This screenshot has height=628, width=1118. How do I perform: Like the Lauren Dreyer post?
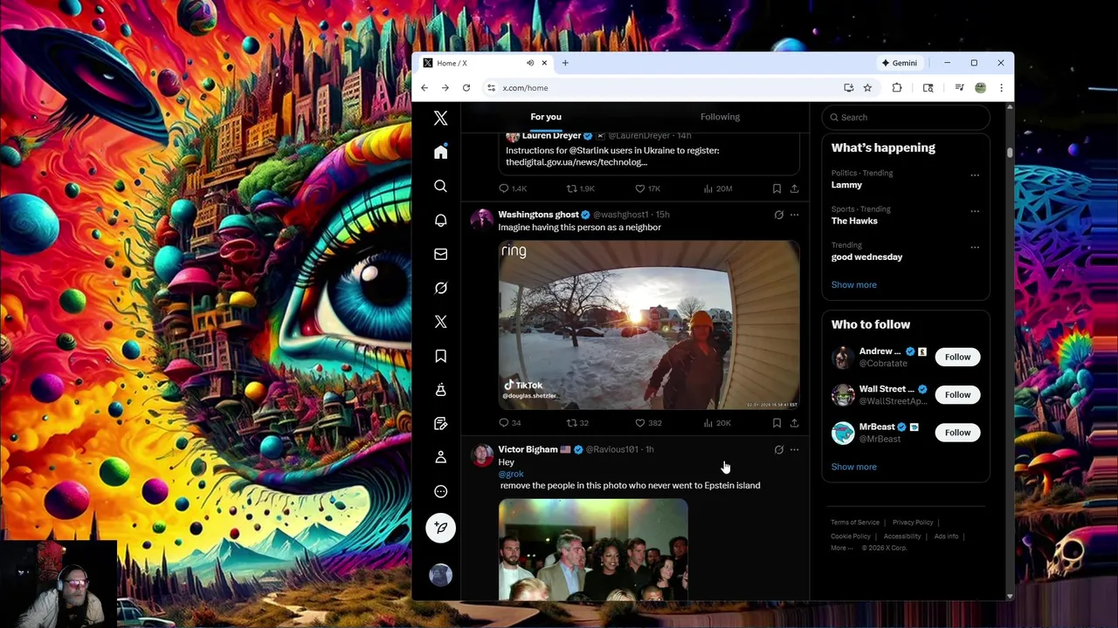[x=647, y=188]
